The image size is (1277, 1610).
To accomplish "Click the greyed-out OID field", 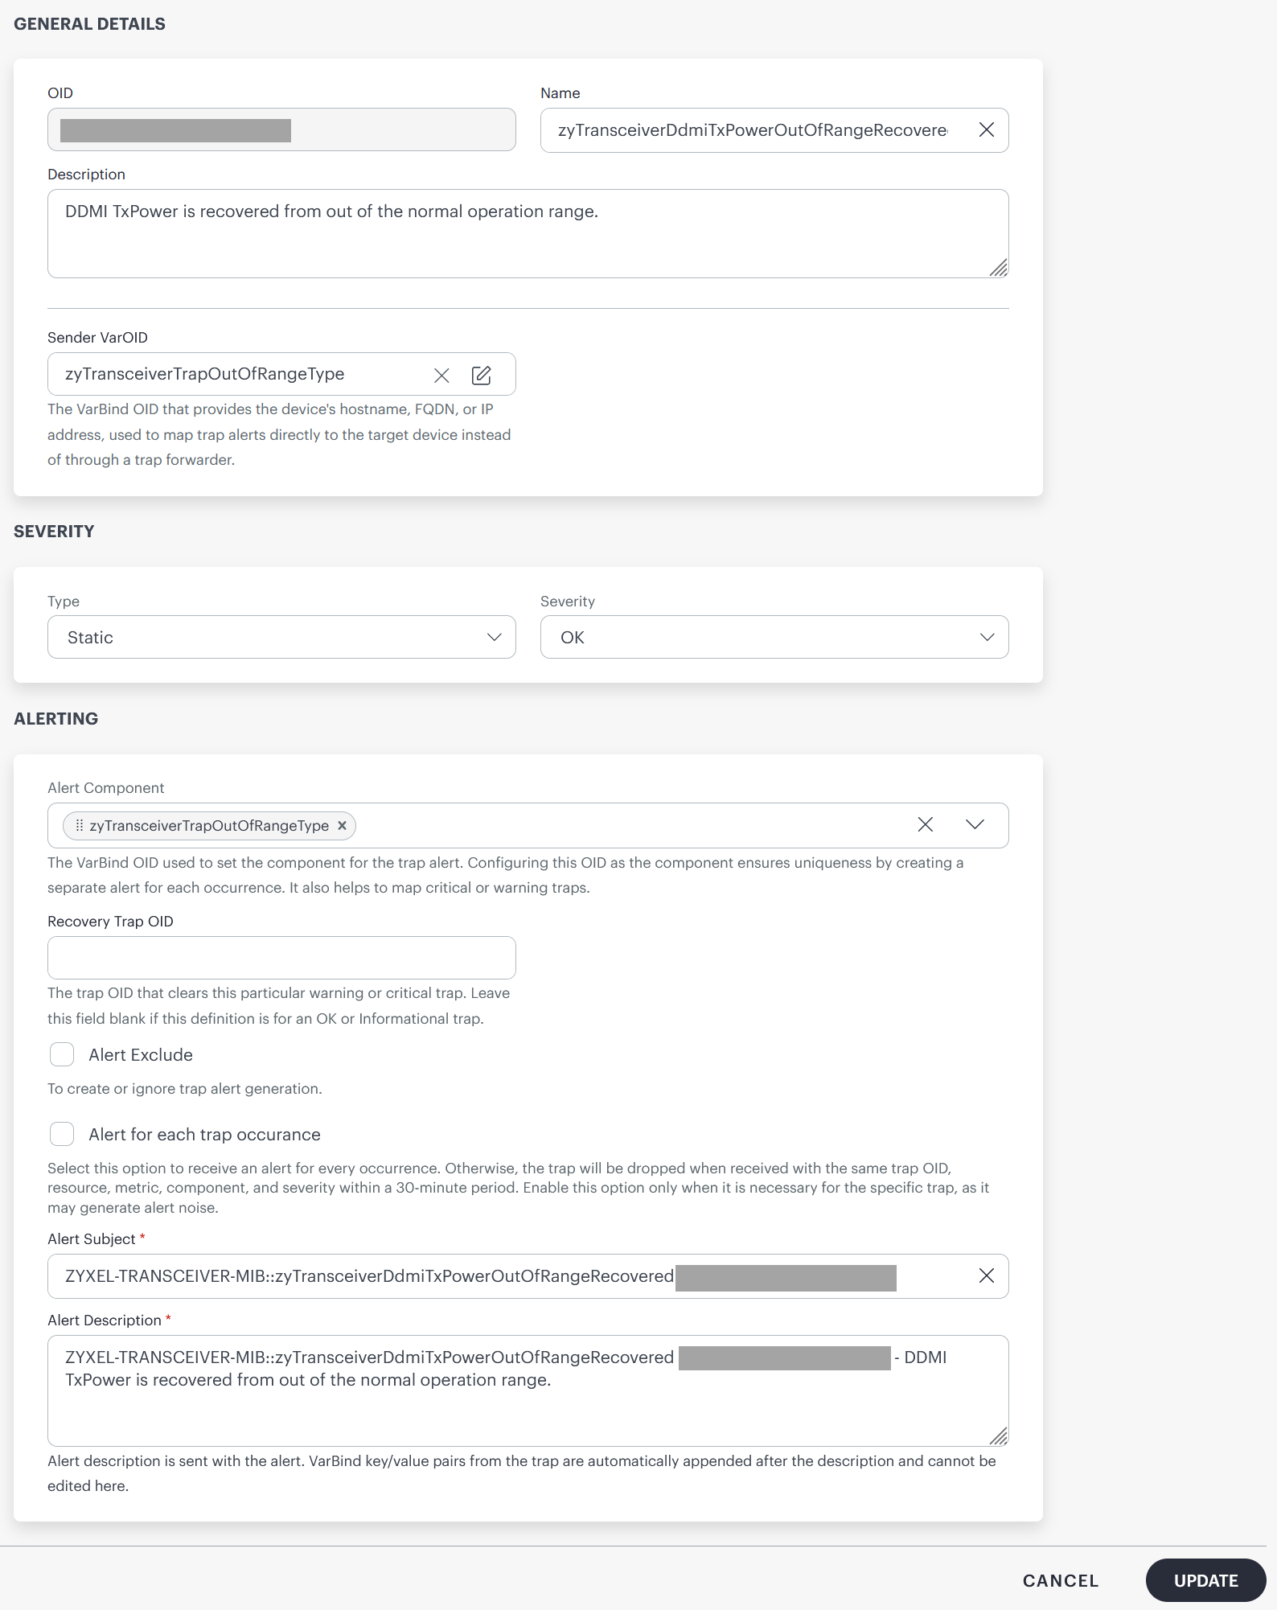I will pyautogui.click(x=281, y=130).
